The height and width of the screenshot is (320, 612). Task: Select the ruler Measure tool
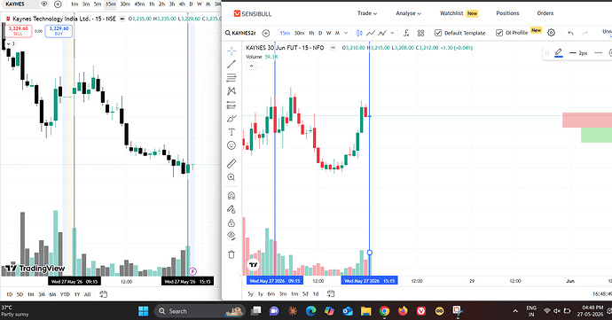click(x=231, y=163)
